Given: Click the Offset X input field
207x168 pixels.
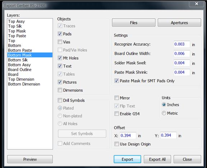Looking at the screenshot, I should tap(128, 135).
